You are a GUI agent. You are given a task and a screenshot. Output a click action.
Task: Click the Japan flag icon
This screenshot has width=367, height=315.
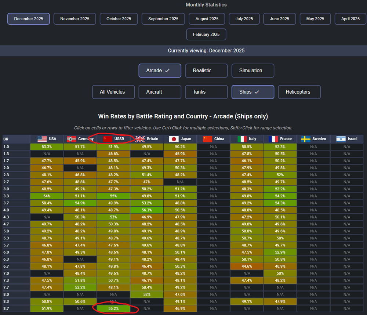[x=174, y=139]
